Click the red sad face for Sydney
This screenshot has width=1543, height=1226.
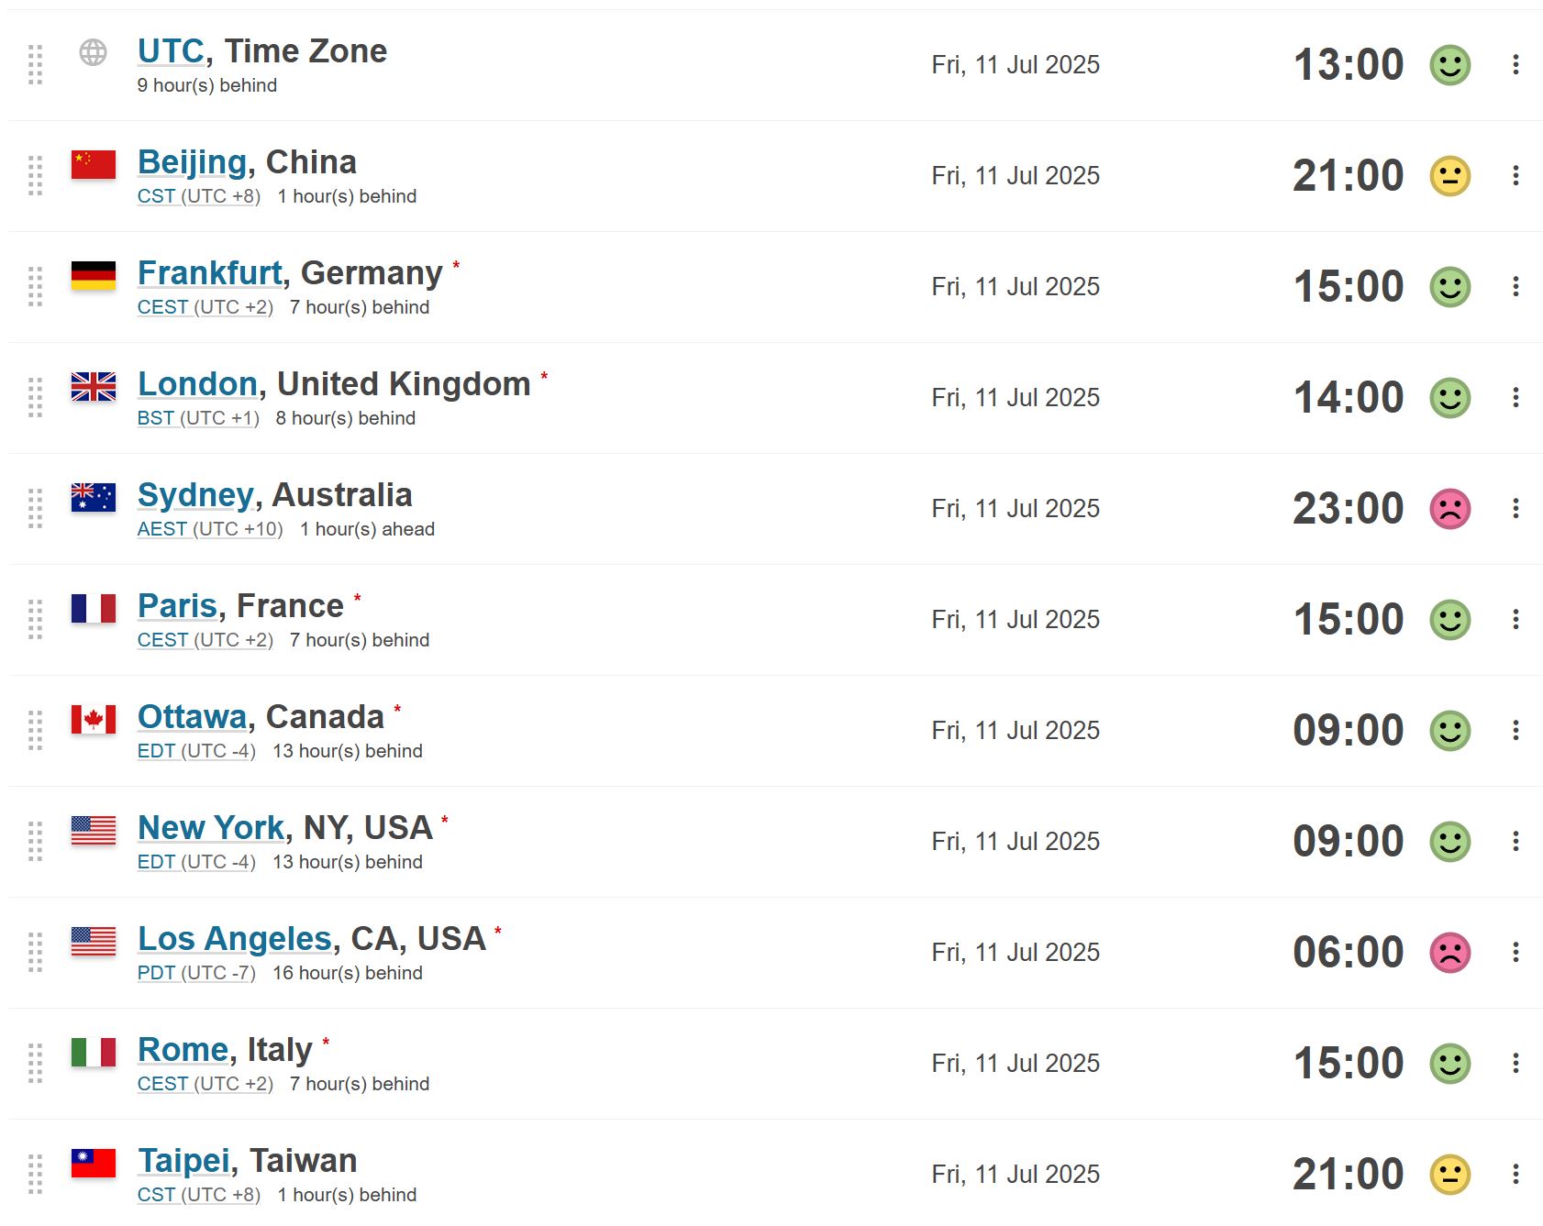coord(1450,509)
